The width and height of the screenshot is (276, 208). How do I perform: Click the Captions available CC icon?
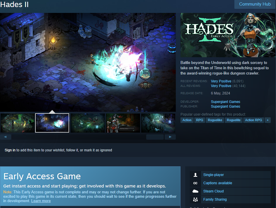point(195,183)
